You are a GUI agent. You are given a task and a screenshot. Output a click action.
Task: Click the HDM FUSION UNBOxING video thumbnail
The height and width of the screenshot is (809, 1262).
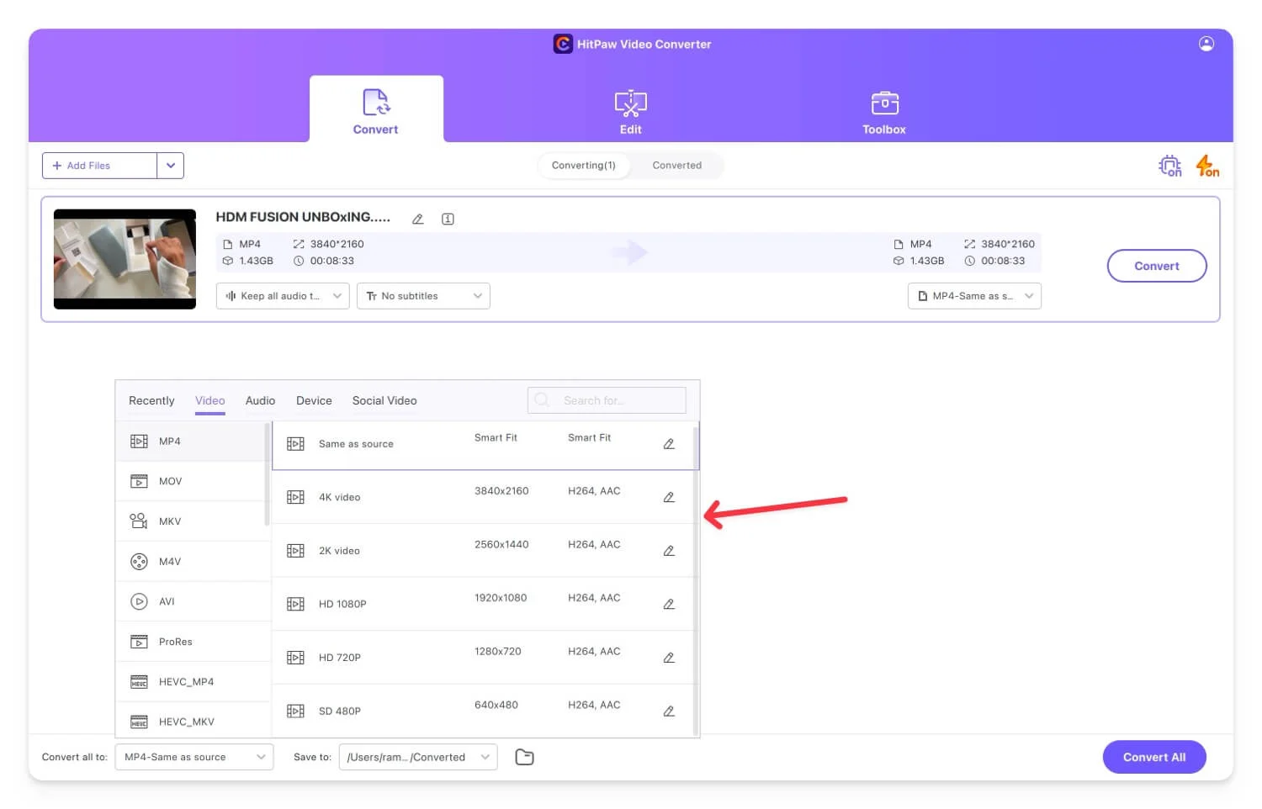125,259
